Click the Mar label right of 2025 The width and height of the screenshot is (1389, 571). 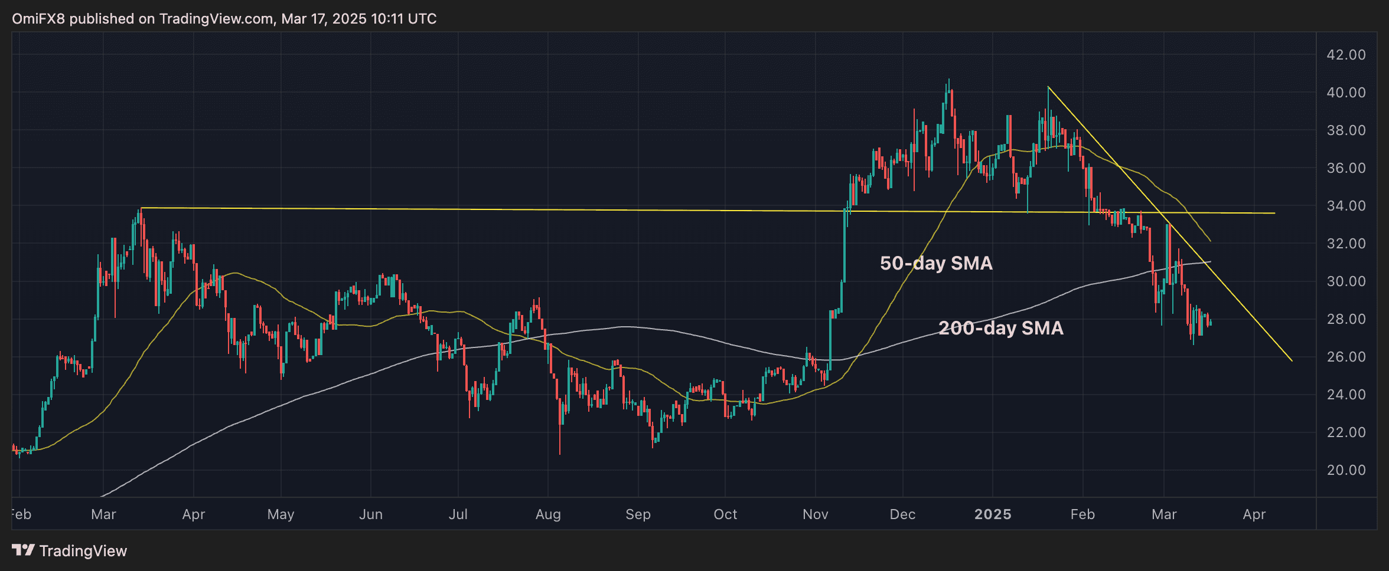pos(1164,514)
